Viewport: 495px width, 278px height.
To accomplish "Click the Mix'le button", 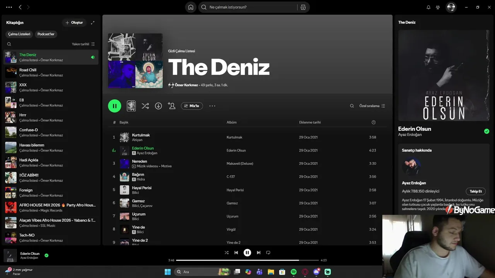I will coord(192,106).
